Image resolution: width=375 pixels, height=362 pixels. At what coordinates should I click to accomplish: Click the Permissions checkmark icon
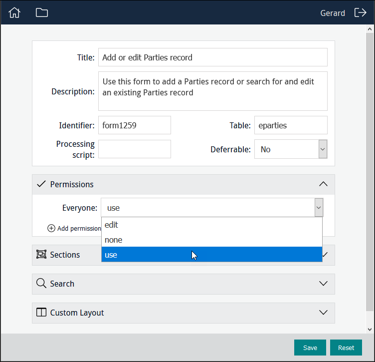tap(41, 184)
